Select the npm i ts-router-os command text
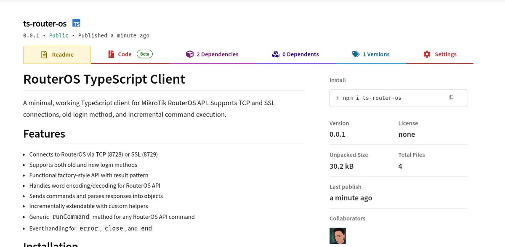 point(372,98)
